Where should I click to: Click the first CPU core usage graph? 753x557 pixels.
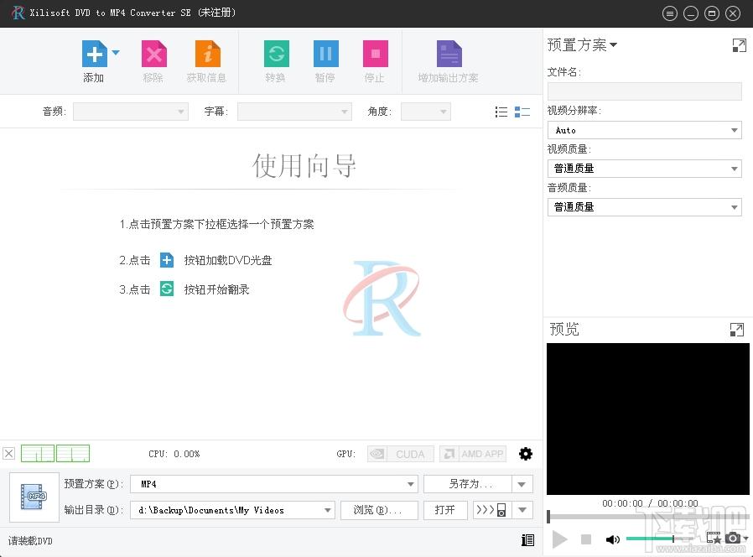click(38, 453)
